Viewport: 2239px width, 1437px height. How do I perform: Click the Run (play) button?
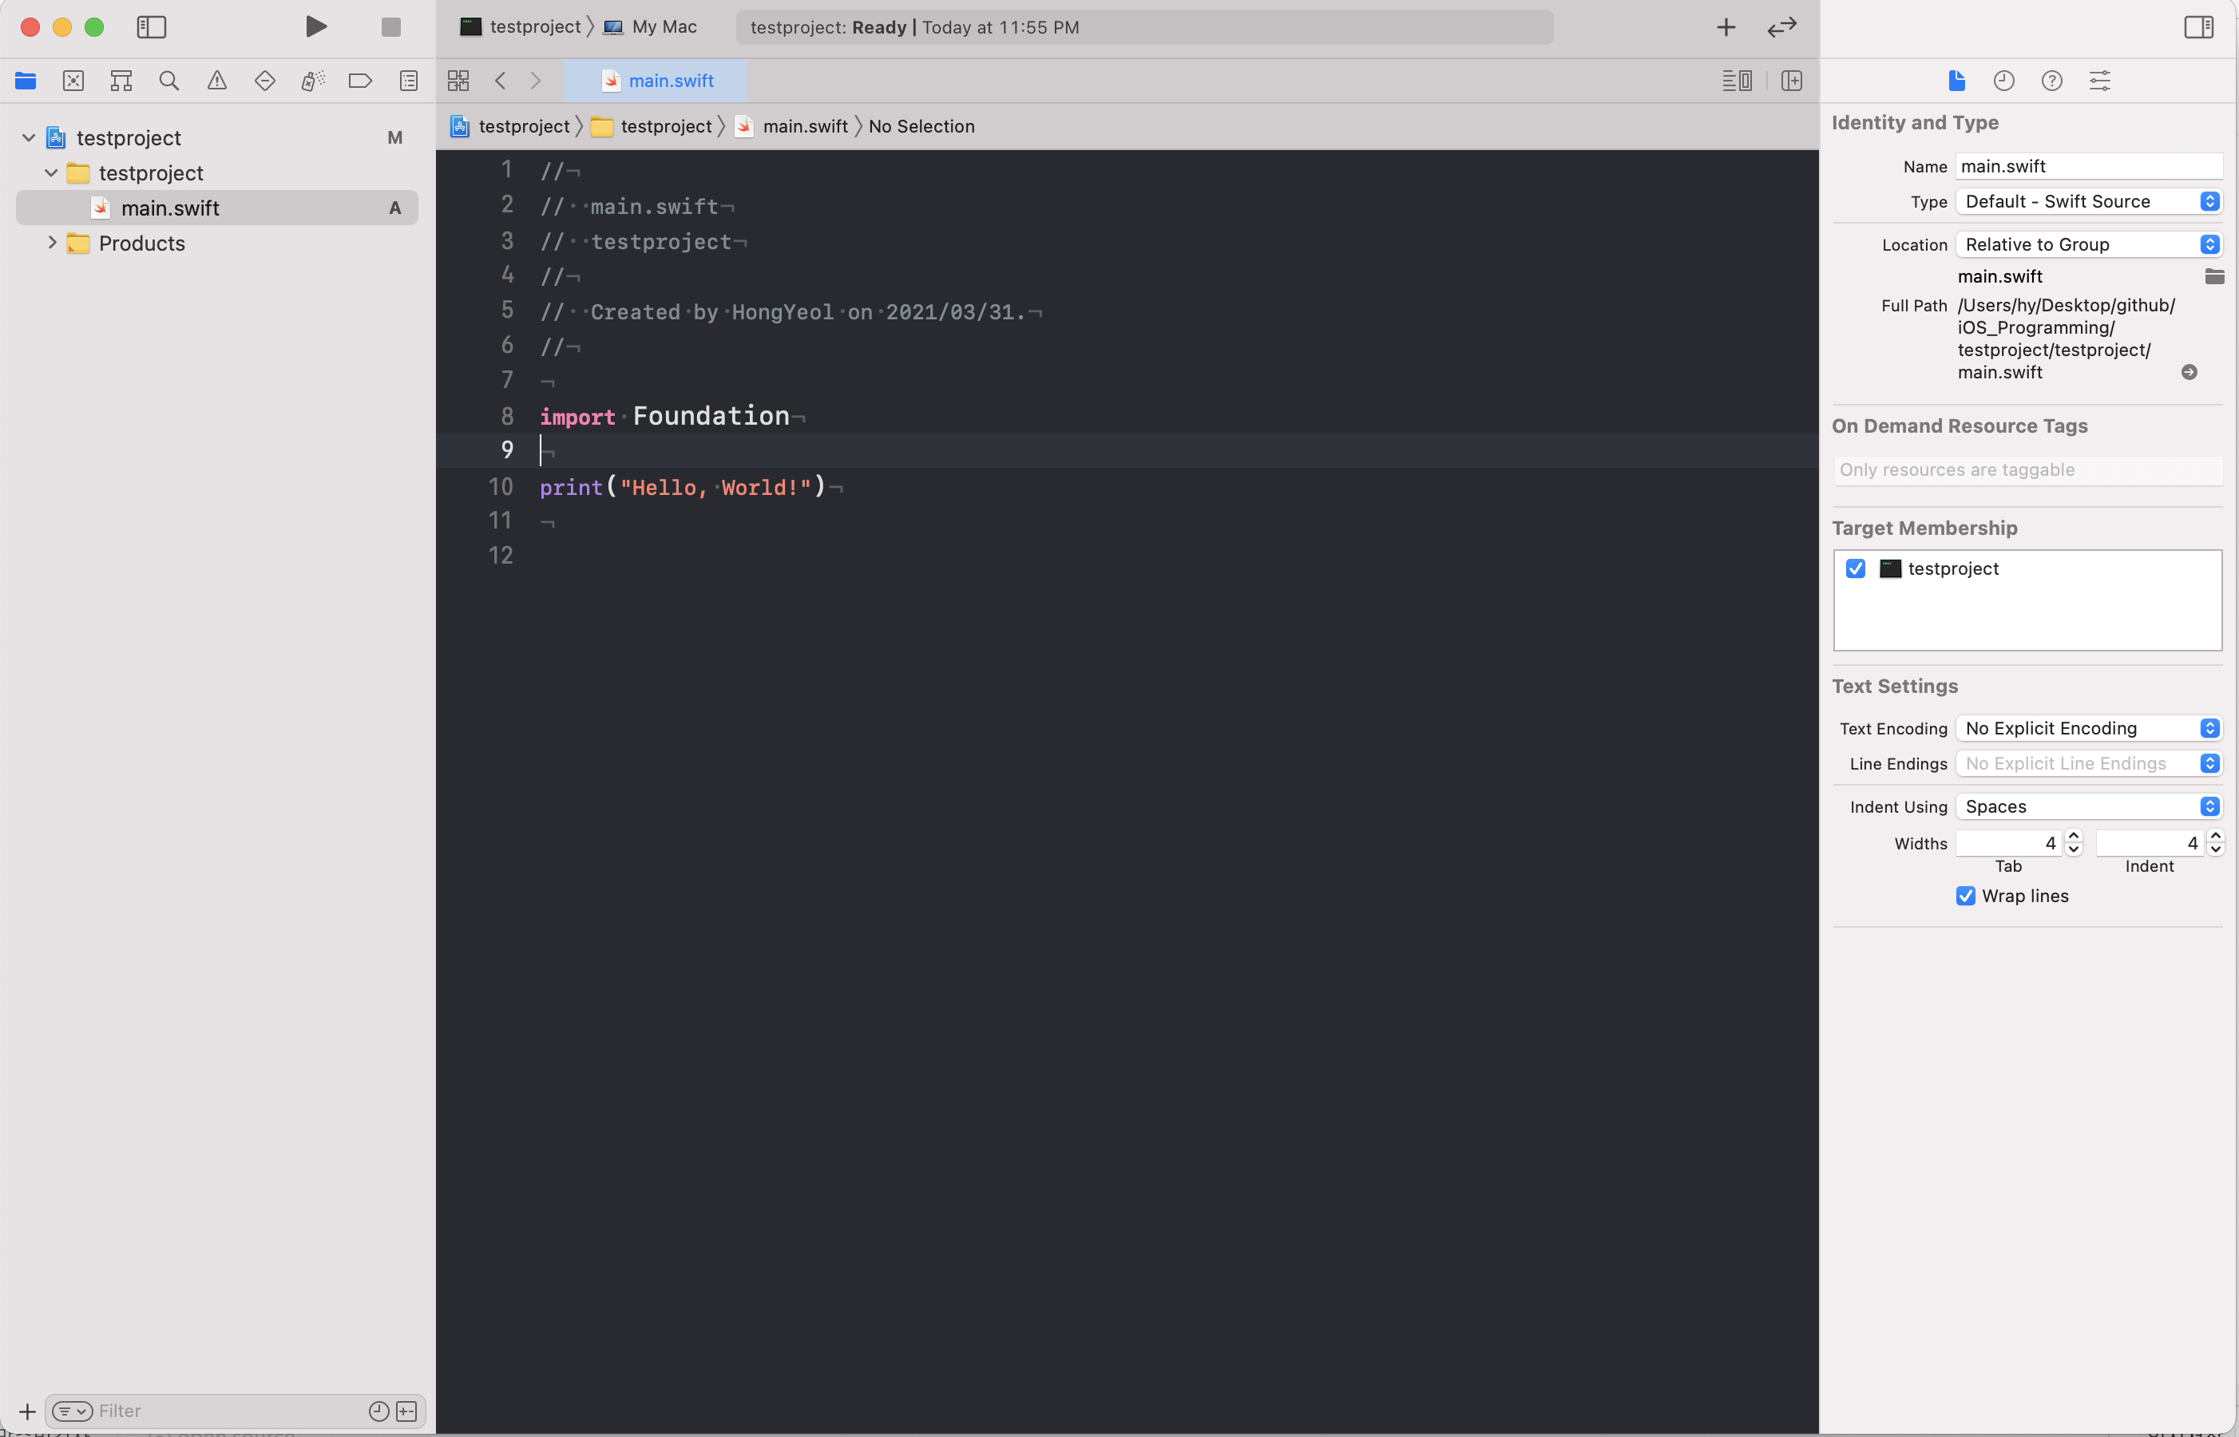coord(315,26)
